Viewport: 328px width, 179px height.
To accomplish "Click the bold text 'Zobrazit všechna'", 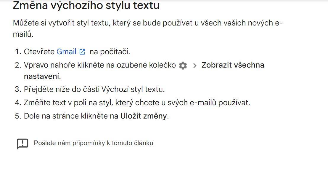I will 233,65.
